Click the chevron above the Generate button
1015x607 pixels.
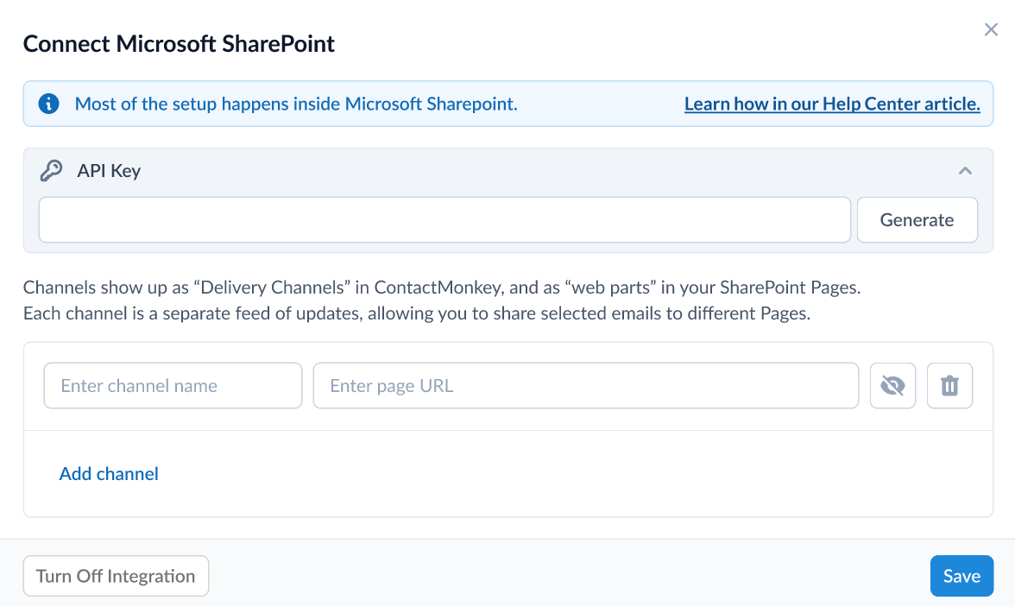[965, 170]
